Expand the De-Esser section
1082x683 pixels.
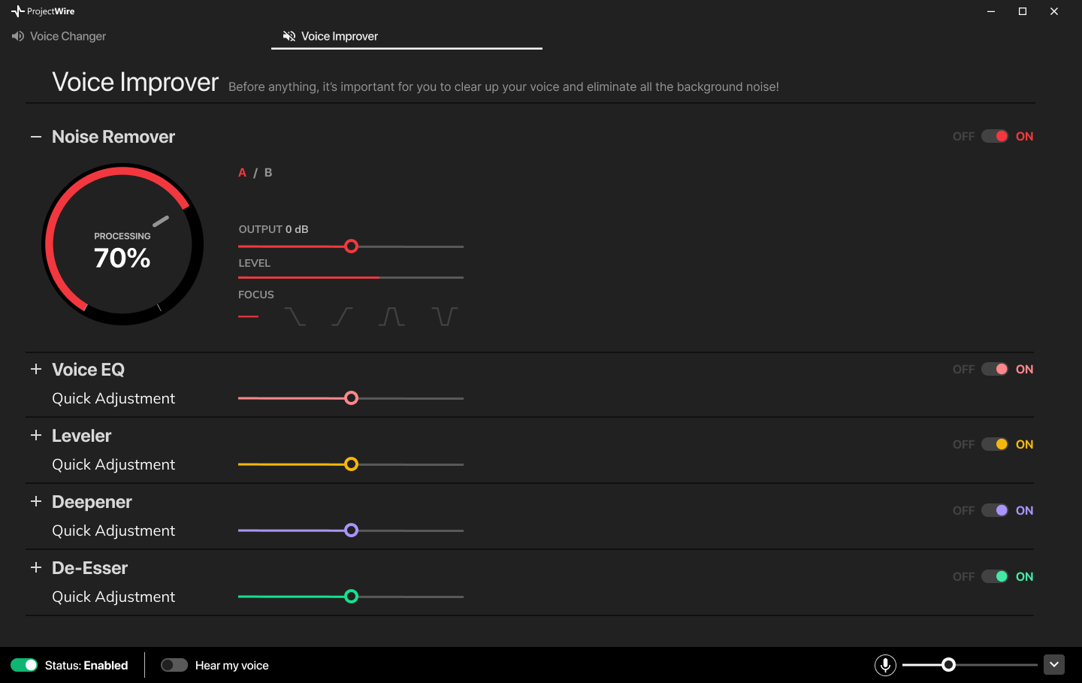tap(35, 567)
